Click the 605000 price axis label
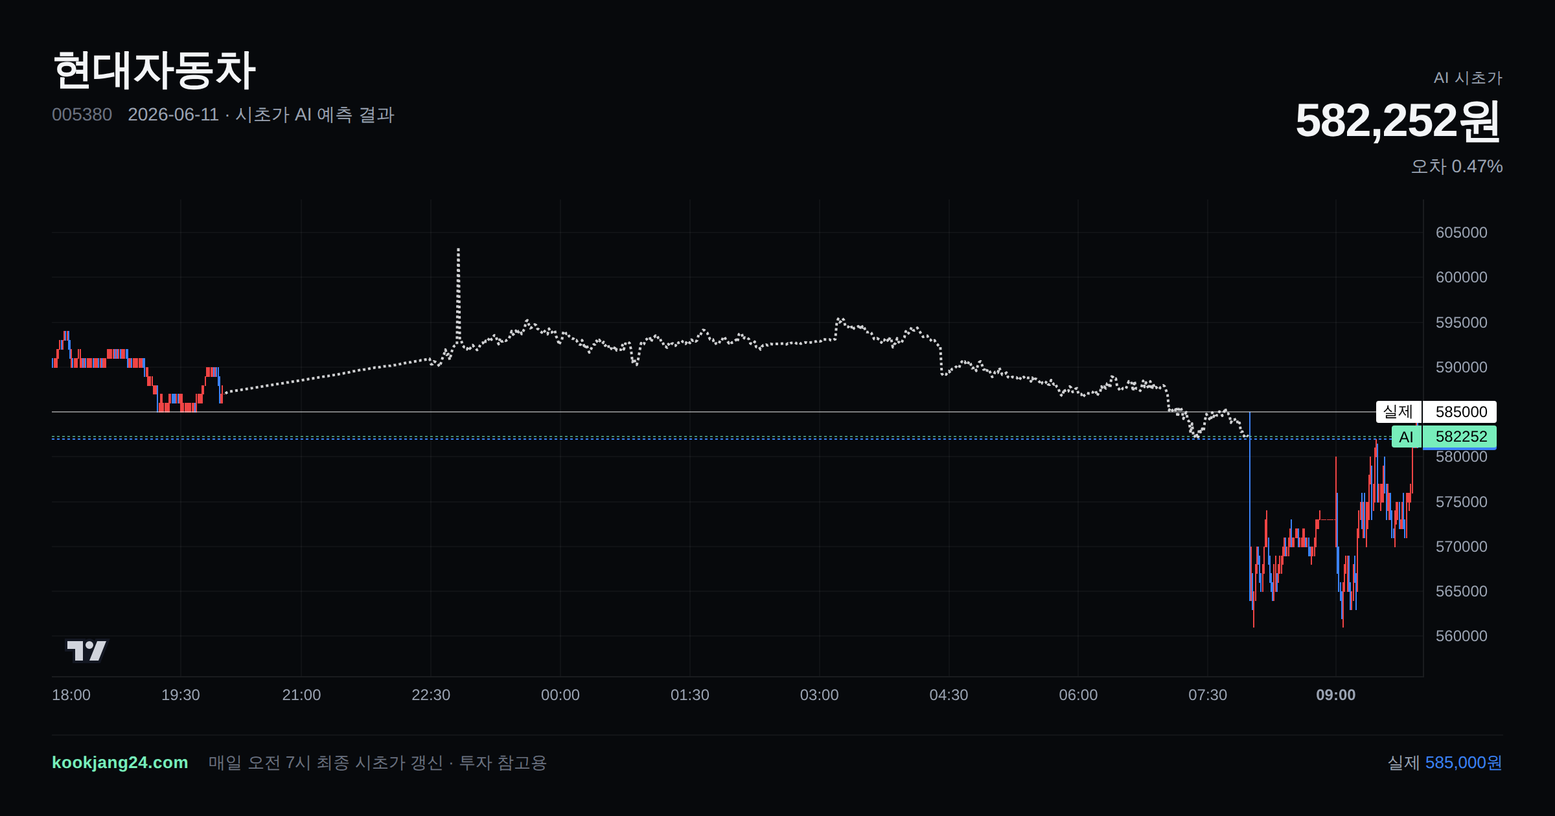 (1461, 232)
